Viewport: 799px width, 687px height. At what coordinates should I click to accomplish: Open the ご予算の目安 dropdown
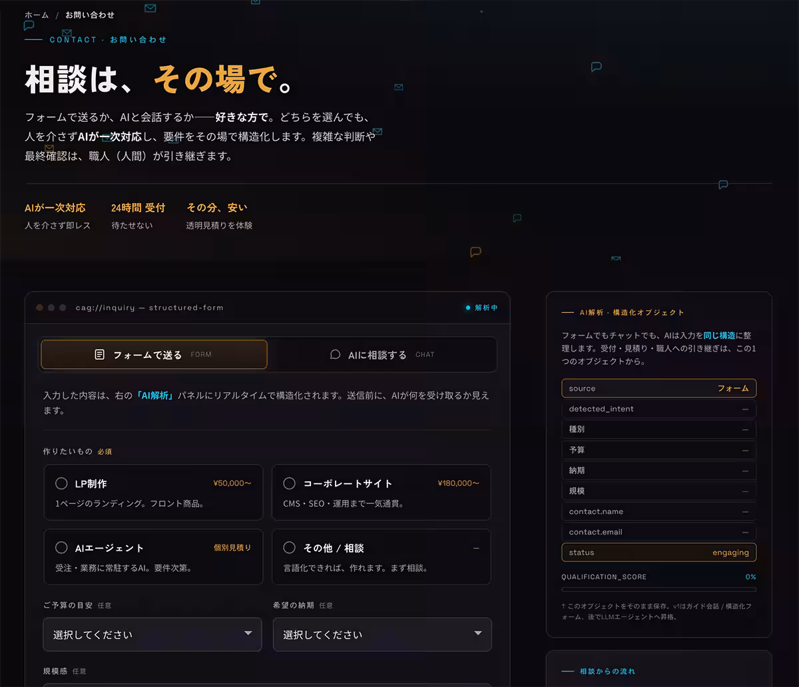click(x=153, y=634)
